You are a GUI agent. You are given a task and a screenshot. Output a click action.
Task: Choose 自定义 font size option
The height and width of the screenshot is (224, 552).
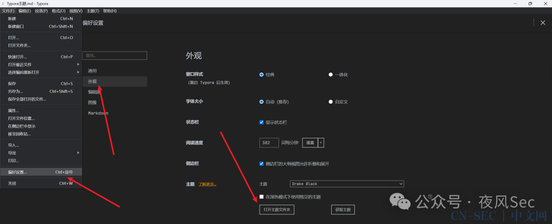click(331, 102)
